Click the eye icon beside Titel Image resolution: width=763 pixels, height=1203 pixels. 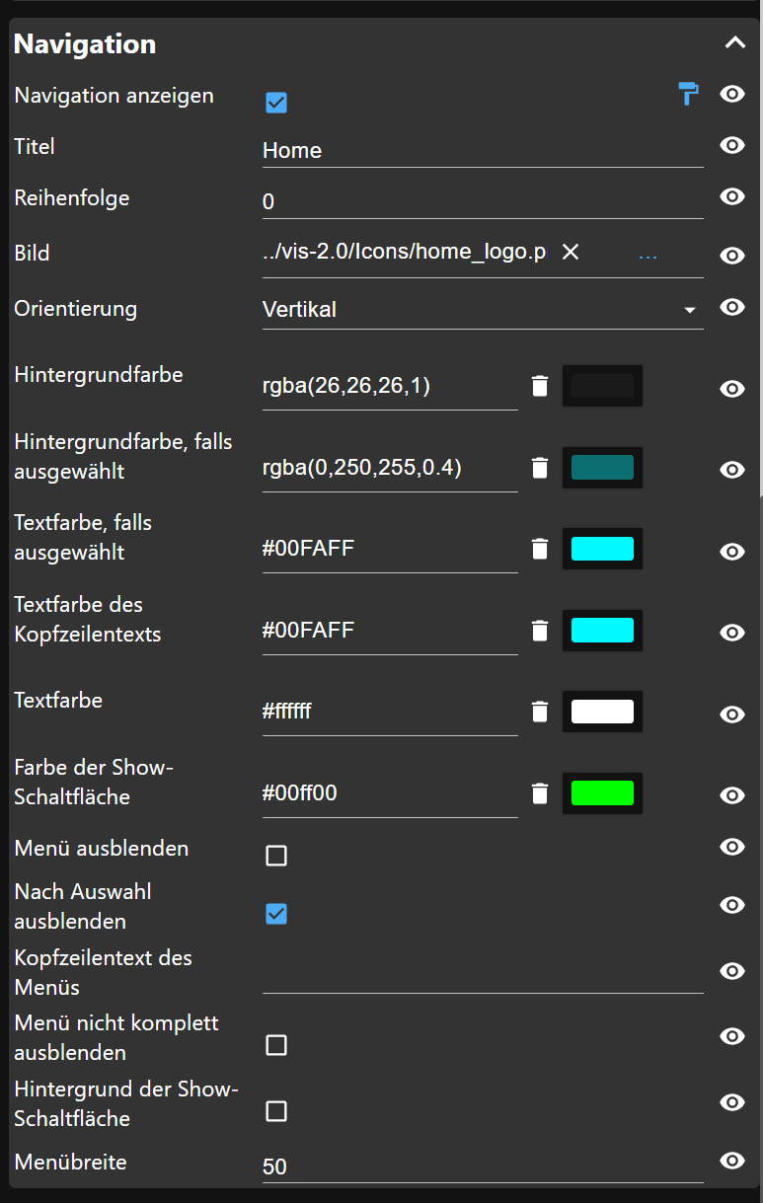click(732, 145)
